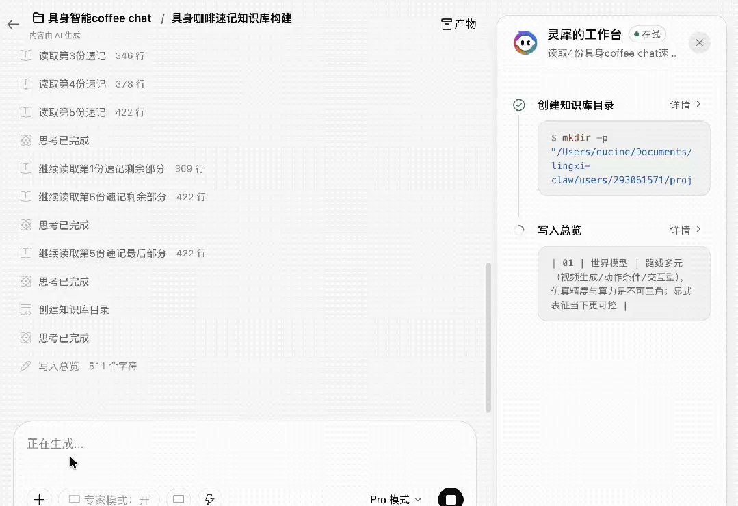Click the 内容由 AI 生成 notice
The image size is (738, 506).
pyautogui.click(x=55, y=36)
